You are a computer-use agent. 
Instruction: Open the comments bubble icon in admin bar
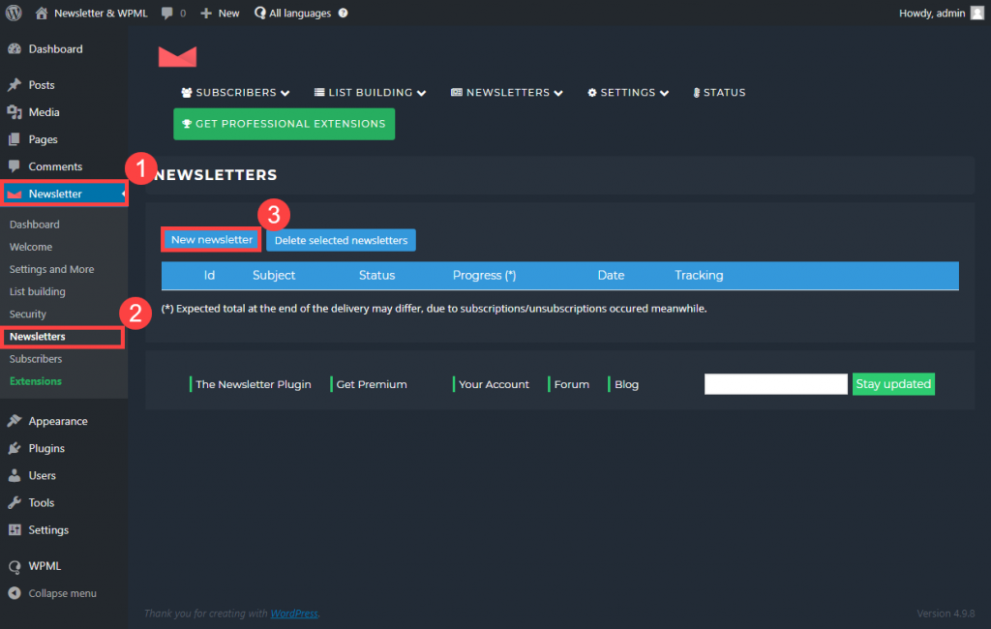click(166, 13)
